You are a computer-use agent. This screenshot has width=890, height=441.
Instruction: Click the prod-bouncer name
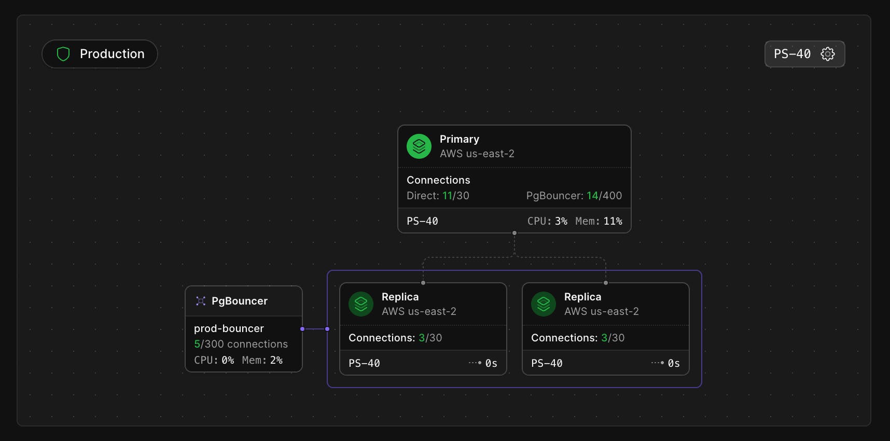tap(229, 328)
